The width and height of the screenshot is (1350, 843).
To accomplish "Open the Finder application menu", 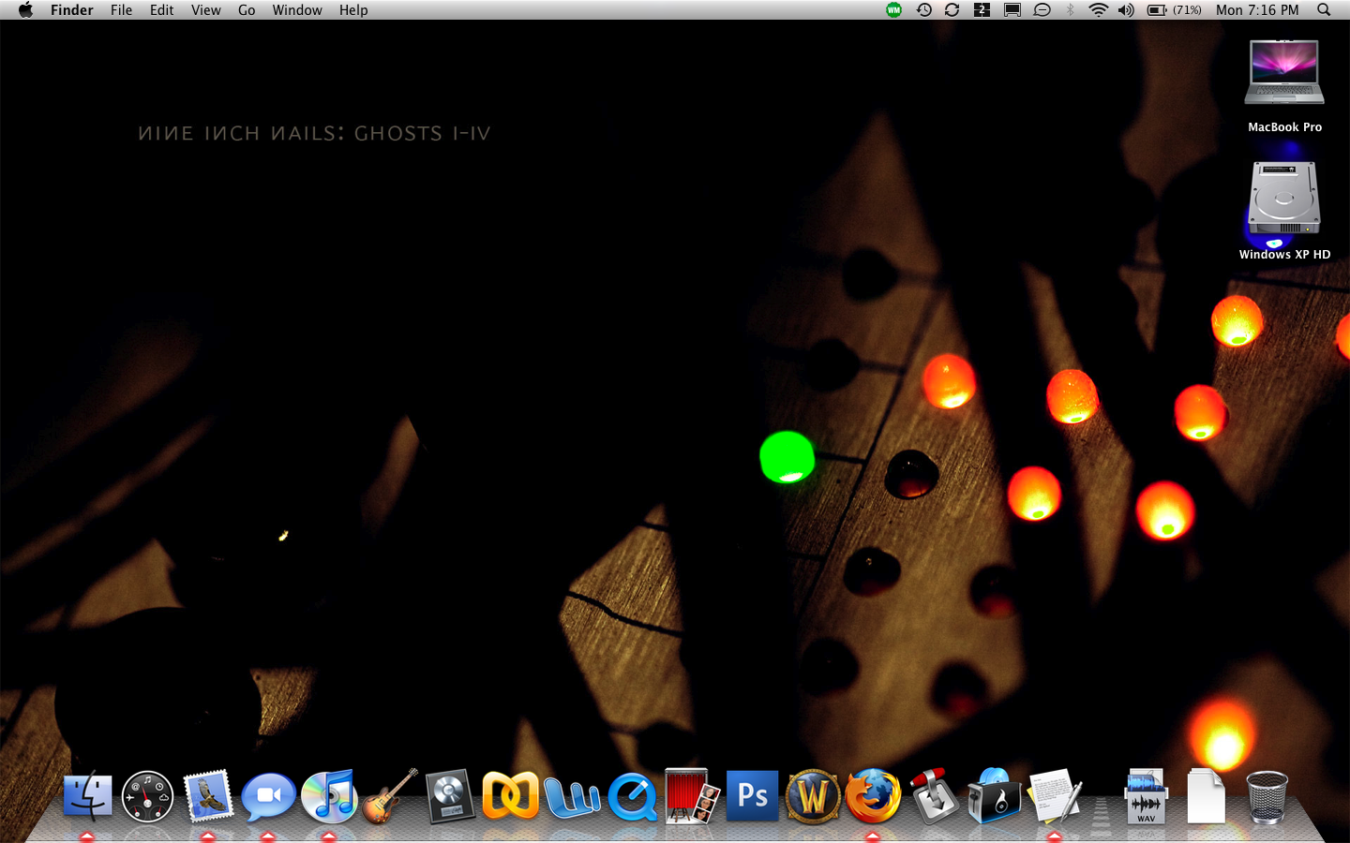I will pos(72,10).
